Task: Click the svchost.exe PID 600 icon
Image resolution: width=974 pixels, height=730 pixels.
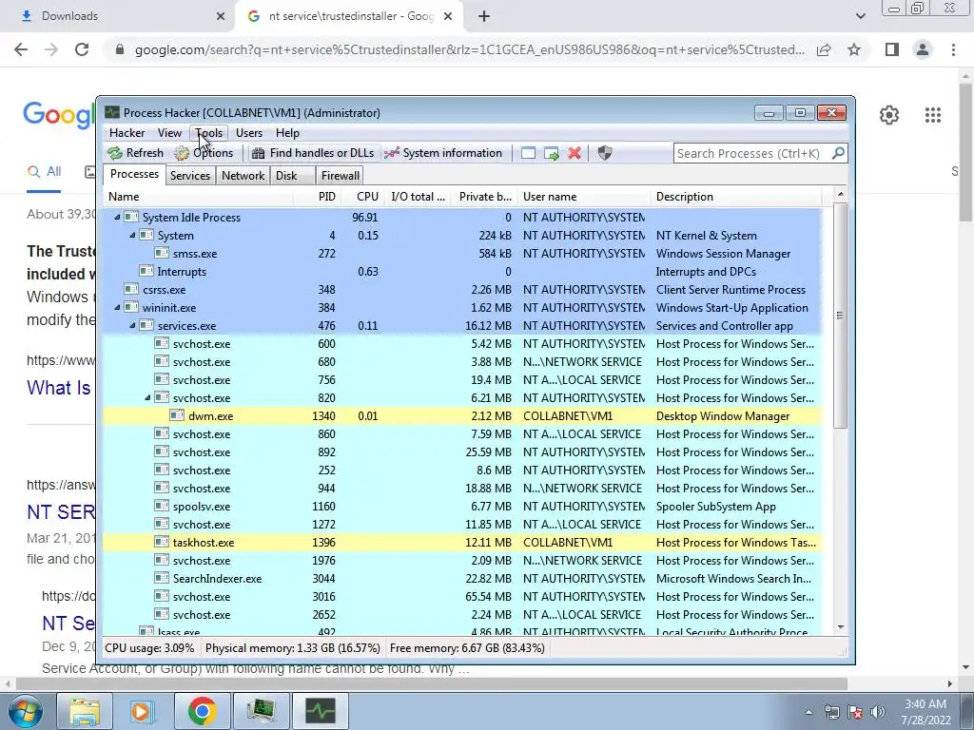Action: [x=162, y=343]
